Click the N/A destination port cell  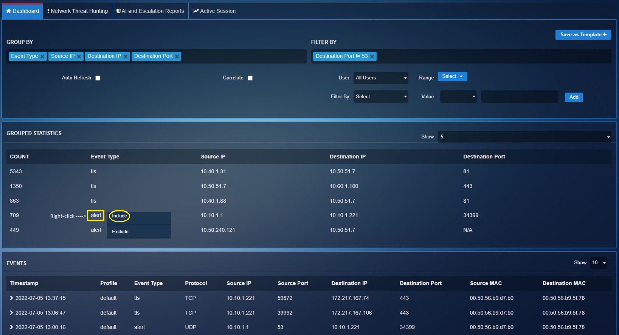pyautogui.click(x=468, y=230)
